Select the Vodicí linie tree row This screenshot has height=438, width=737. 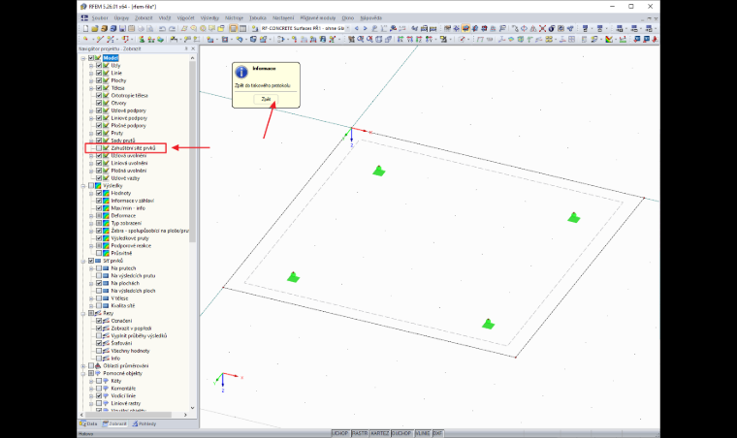tap(123, 395)
